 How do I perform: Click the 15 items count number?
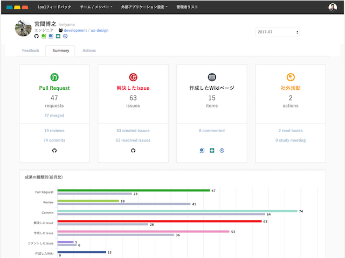point(212,98)
